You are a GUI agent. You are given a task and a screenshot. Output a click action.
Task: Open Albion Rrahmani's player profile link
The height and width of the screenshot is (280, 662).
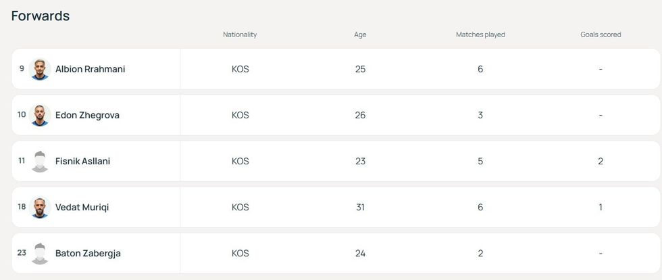click(x=90, y=69)
